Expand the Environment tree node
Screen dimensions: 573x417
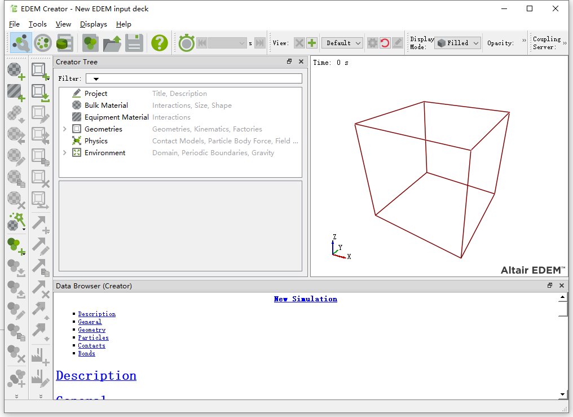pos(65,153)
